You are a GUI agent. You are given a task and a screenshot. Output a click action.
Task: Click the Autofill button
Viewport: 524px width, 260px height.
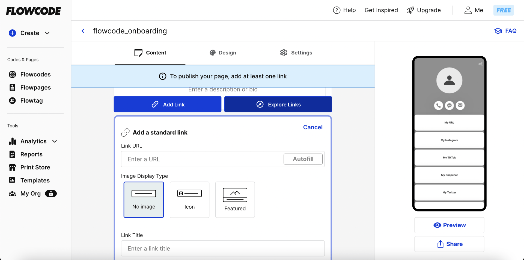click(303, 159)
